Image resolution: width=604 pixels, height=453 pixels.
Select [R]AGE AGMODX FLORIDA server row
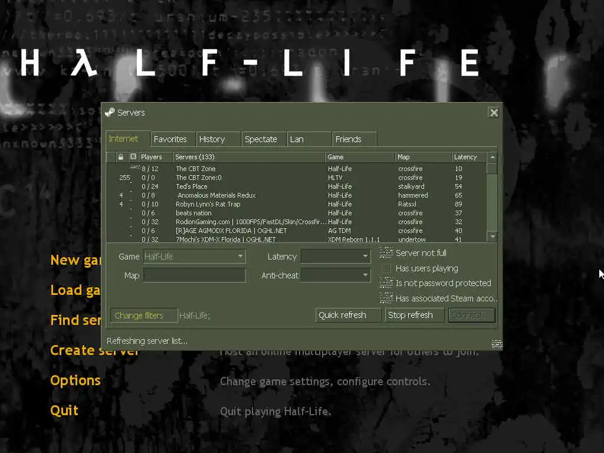point(297,231)
